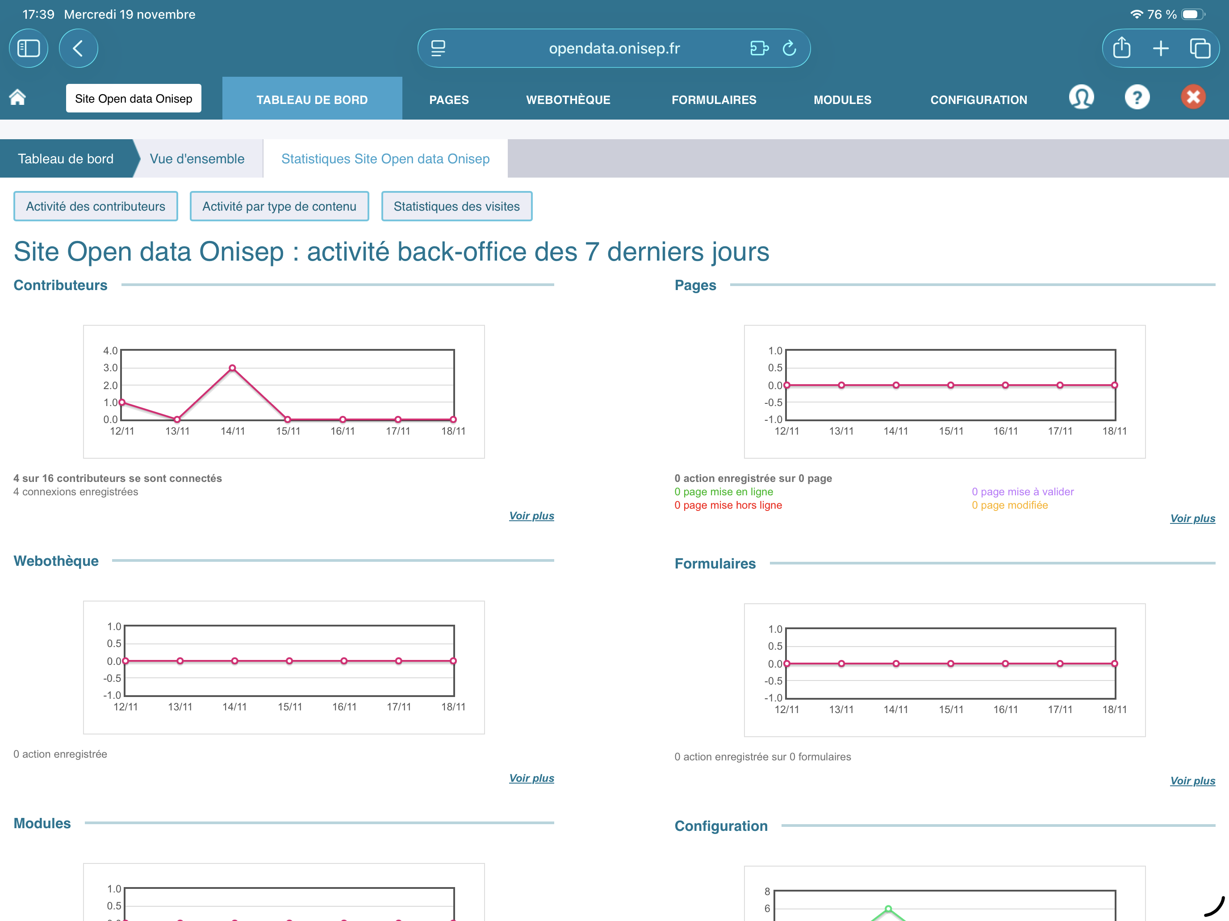Open a new tab with plus icon
Viewport: 1229px width, 921px height.
pyautogui.click(x=1161, y=49)
